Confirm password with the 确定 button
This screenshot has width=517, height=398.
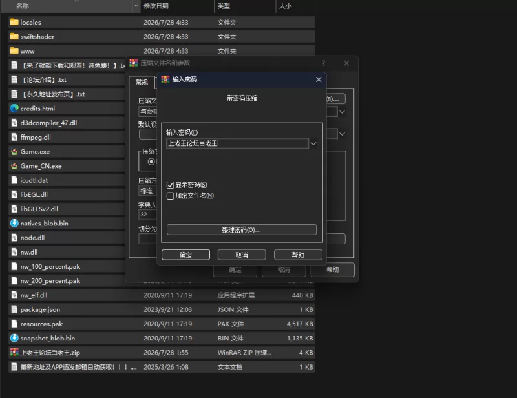coord(185,255)
